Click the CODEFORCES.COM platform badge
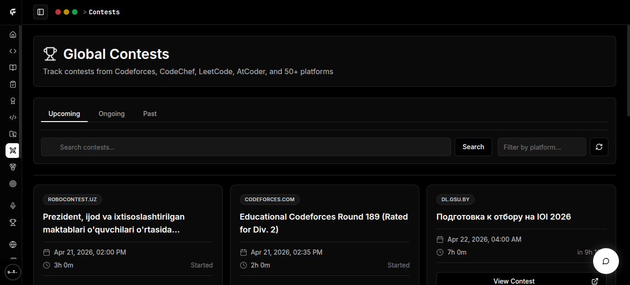 [x=269, y=199]
